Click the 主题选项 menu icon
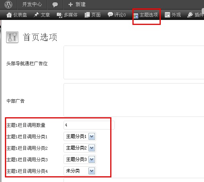204x182 pixels. click(x=136, y=16)
